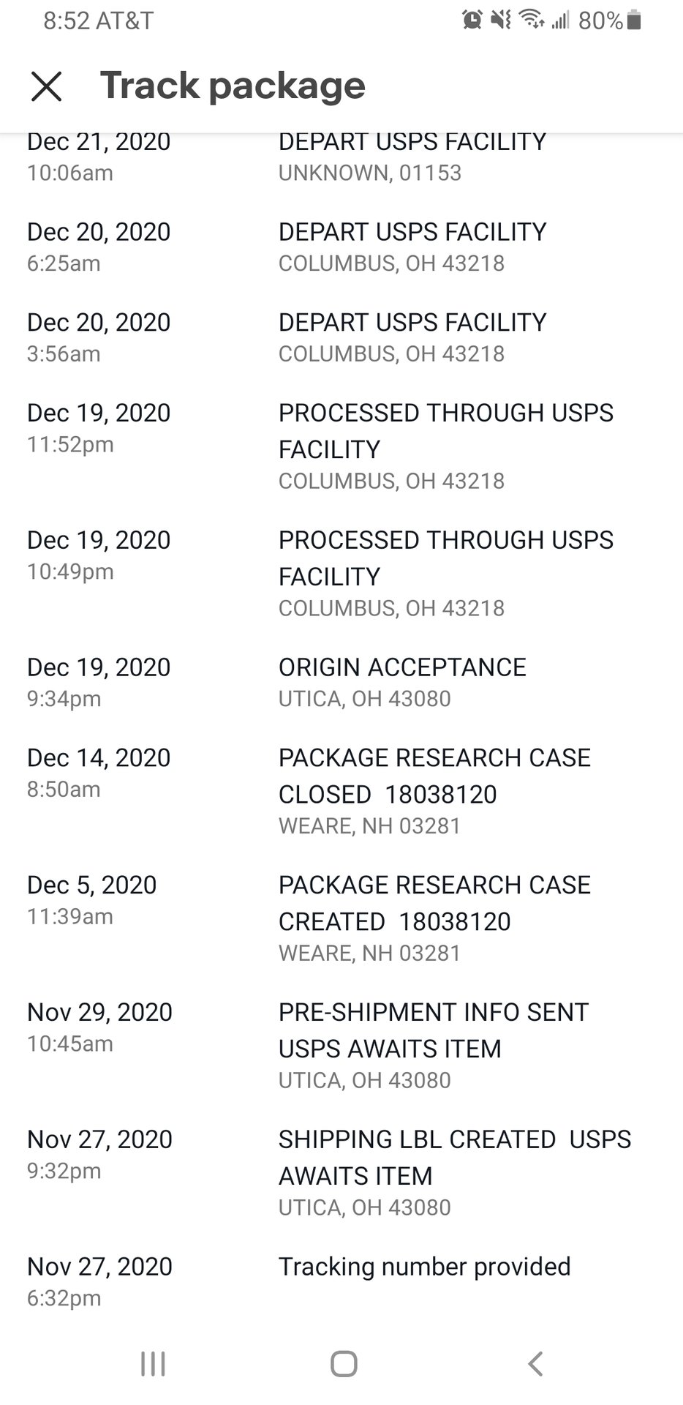Close the Track package screen

[46, 86]
